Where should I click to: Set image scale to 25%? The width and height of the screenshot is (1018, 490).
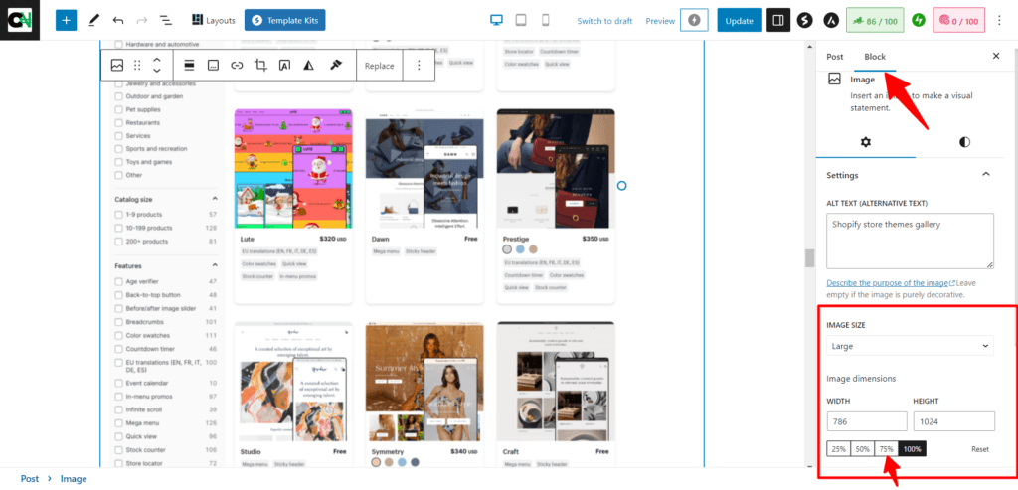click(x=838, y=449)
